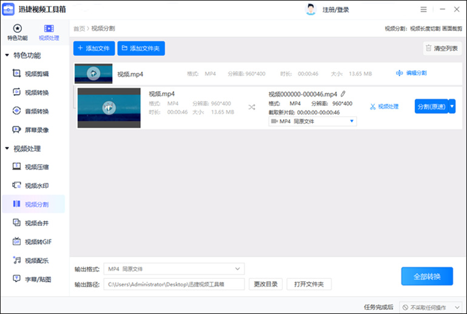467x314 pixels.
Task: Open 视频处理 scissors link in file row
Action: [384, 106]
